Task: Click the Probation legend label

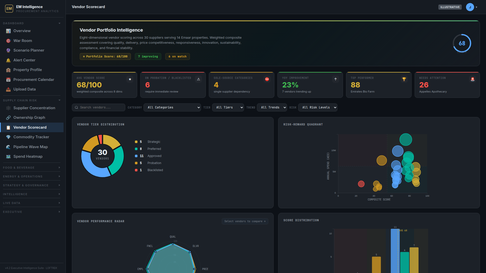Action: coord(154,163)
